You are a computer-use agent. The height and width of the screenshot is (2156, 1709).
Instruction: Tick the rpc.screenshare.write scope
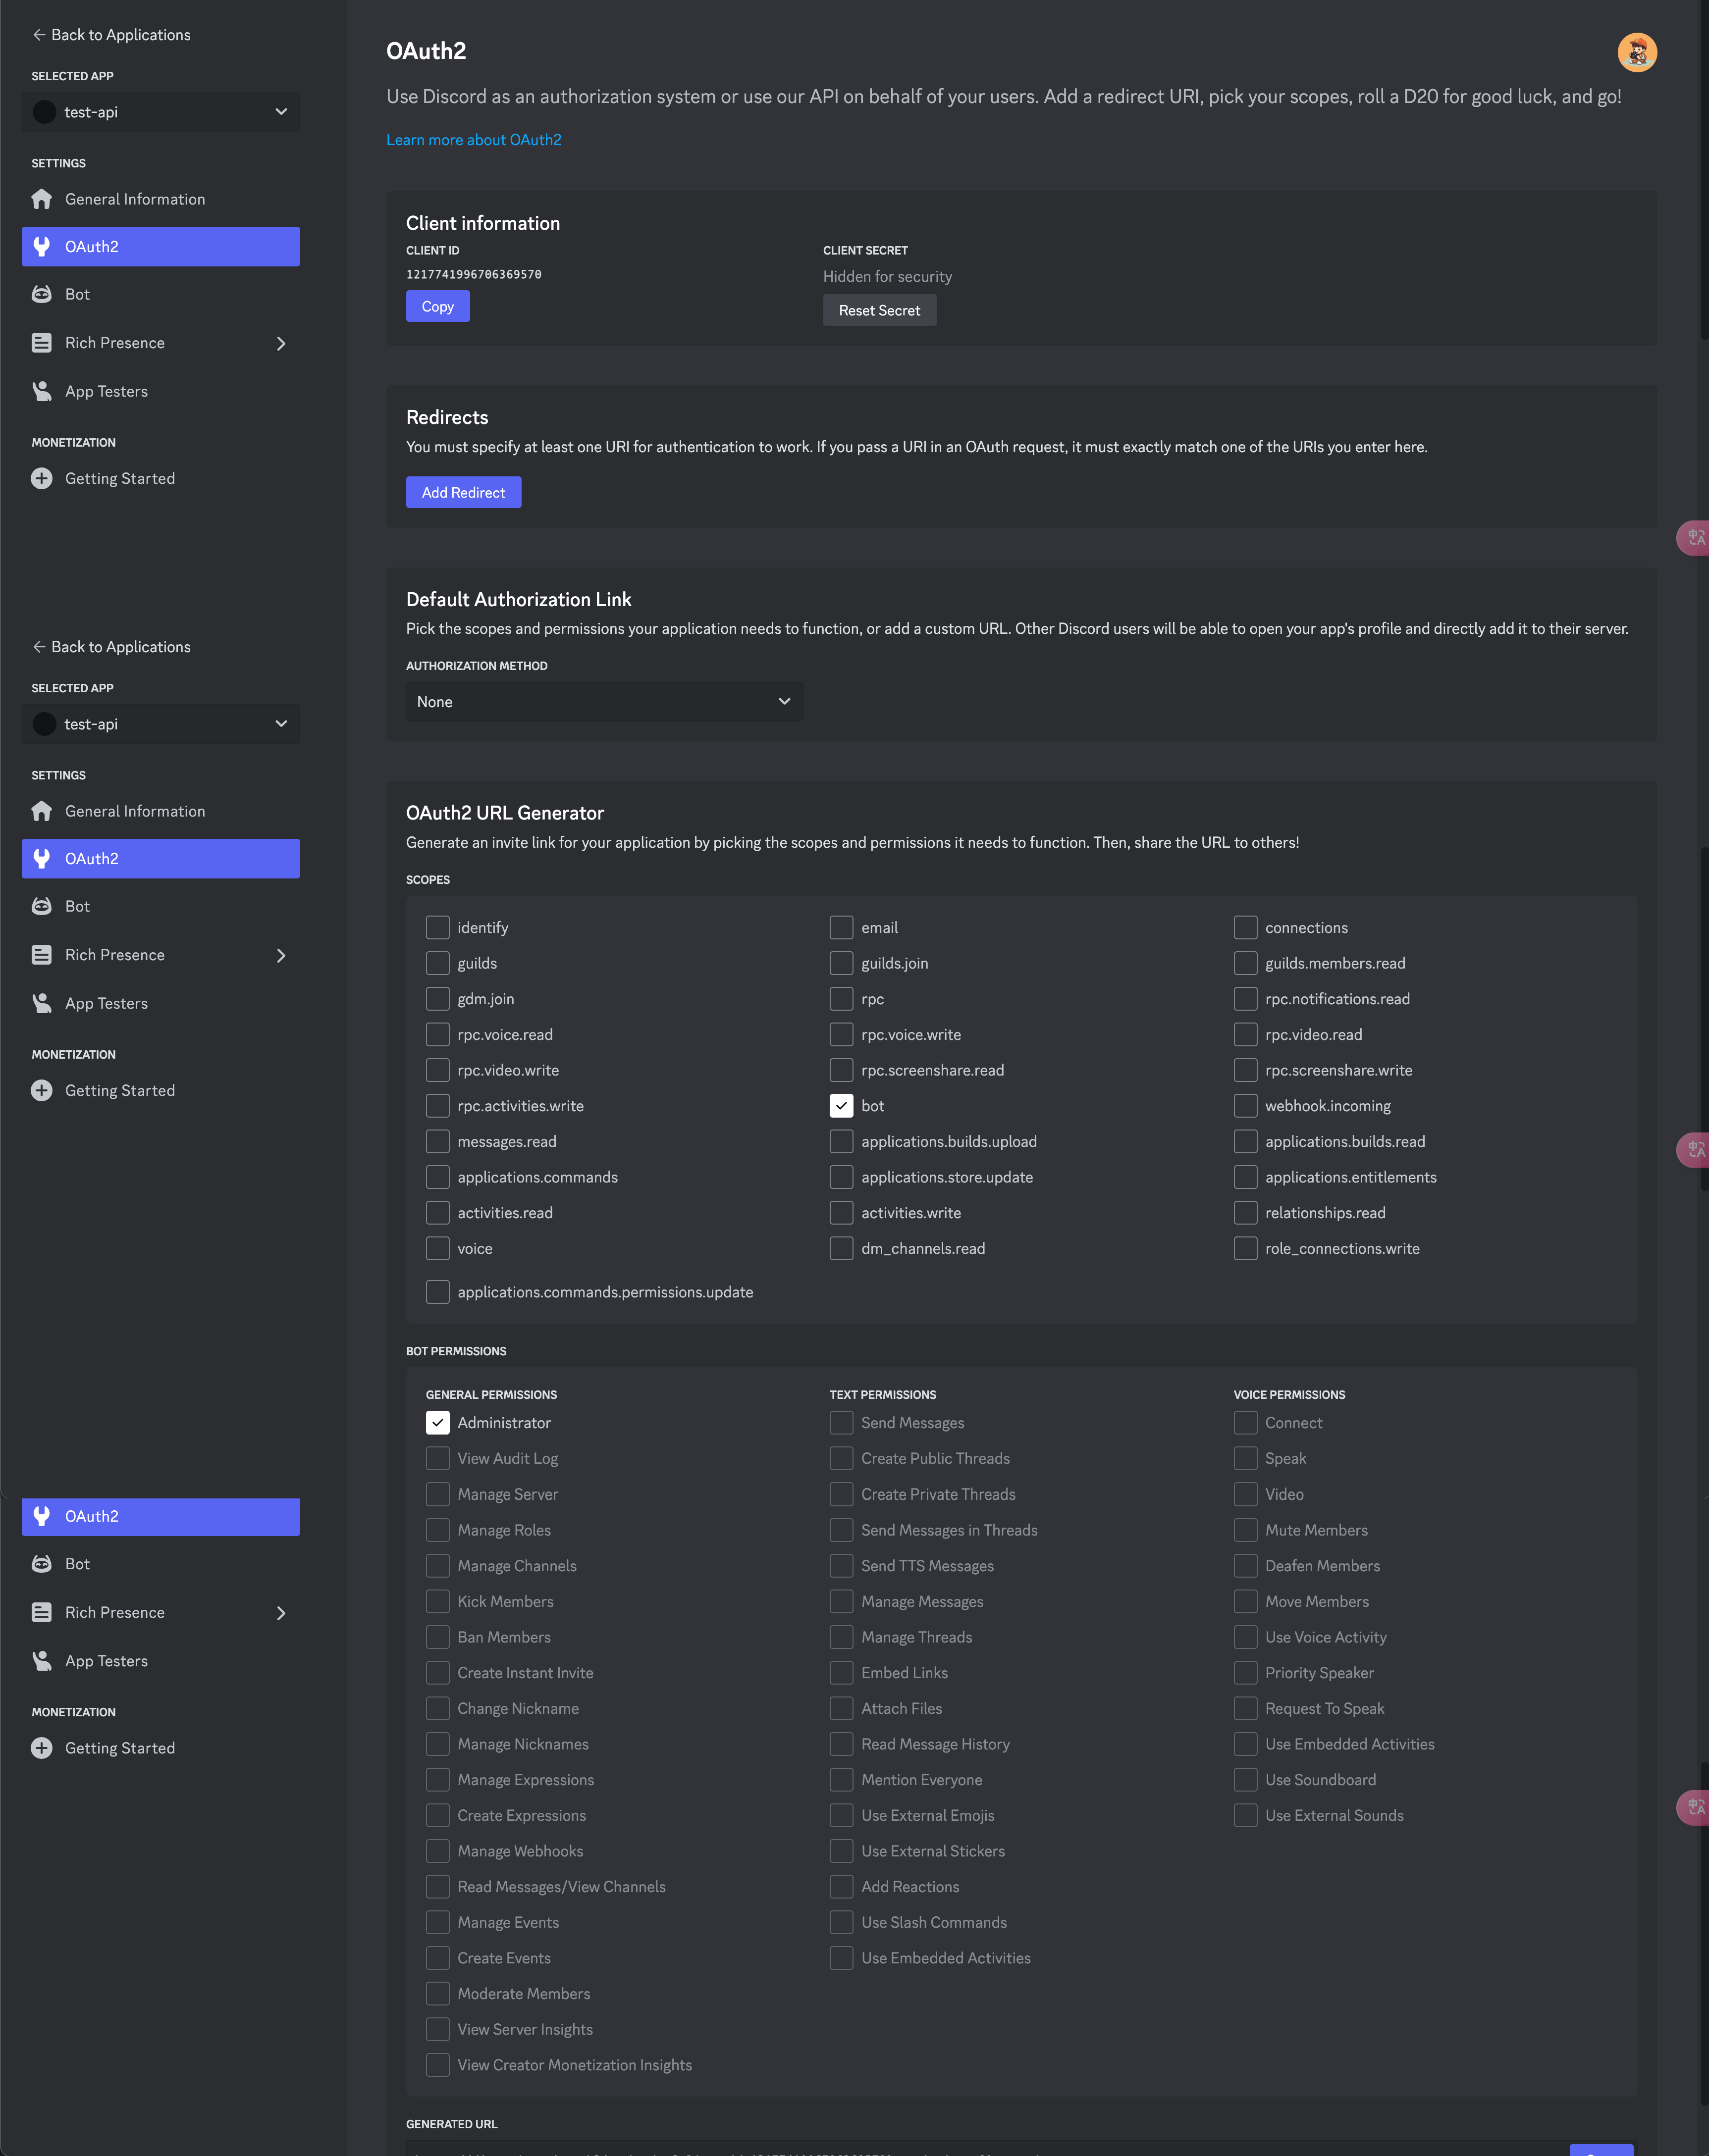(x=1246, y=1070)
